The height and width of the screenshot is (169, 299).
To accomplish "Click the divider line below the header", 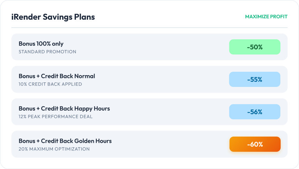I will [x=149, y=28].
